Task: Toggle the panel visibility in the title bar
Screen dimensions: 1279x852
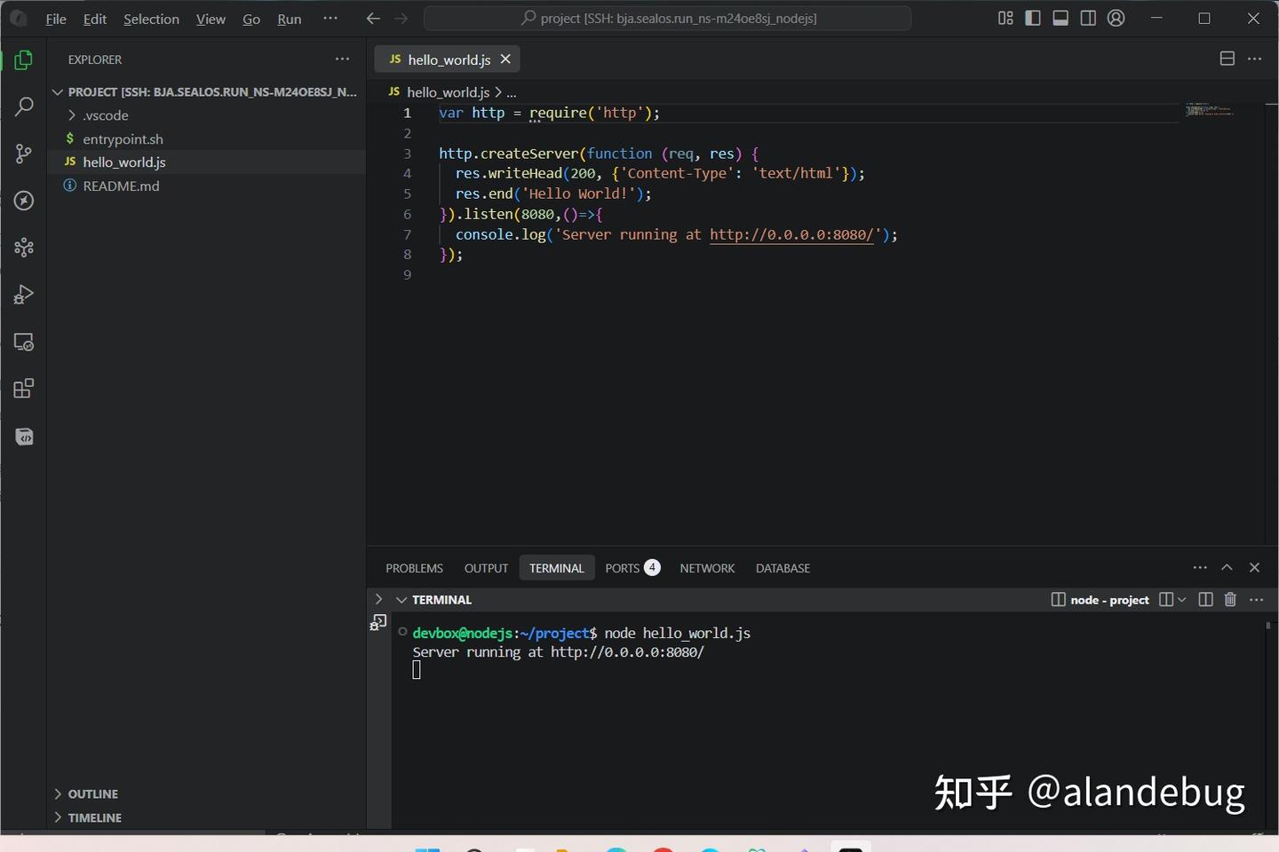Action: coord(1061,18)
